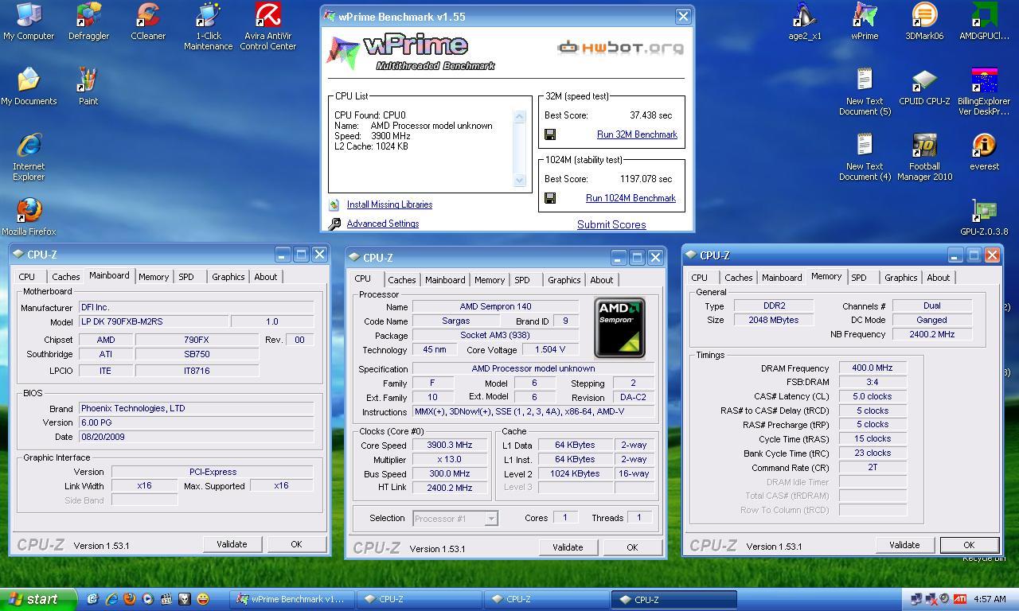Click the DRAM Frequency value 400.0 MHz

873,368
